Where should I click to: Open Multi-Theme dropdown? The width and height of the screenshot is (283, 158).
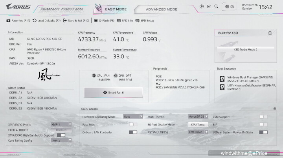click(198, 117)
